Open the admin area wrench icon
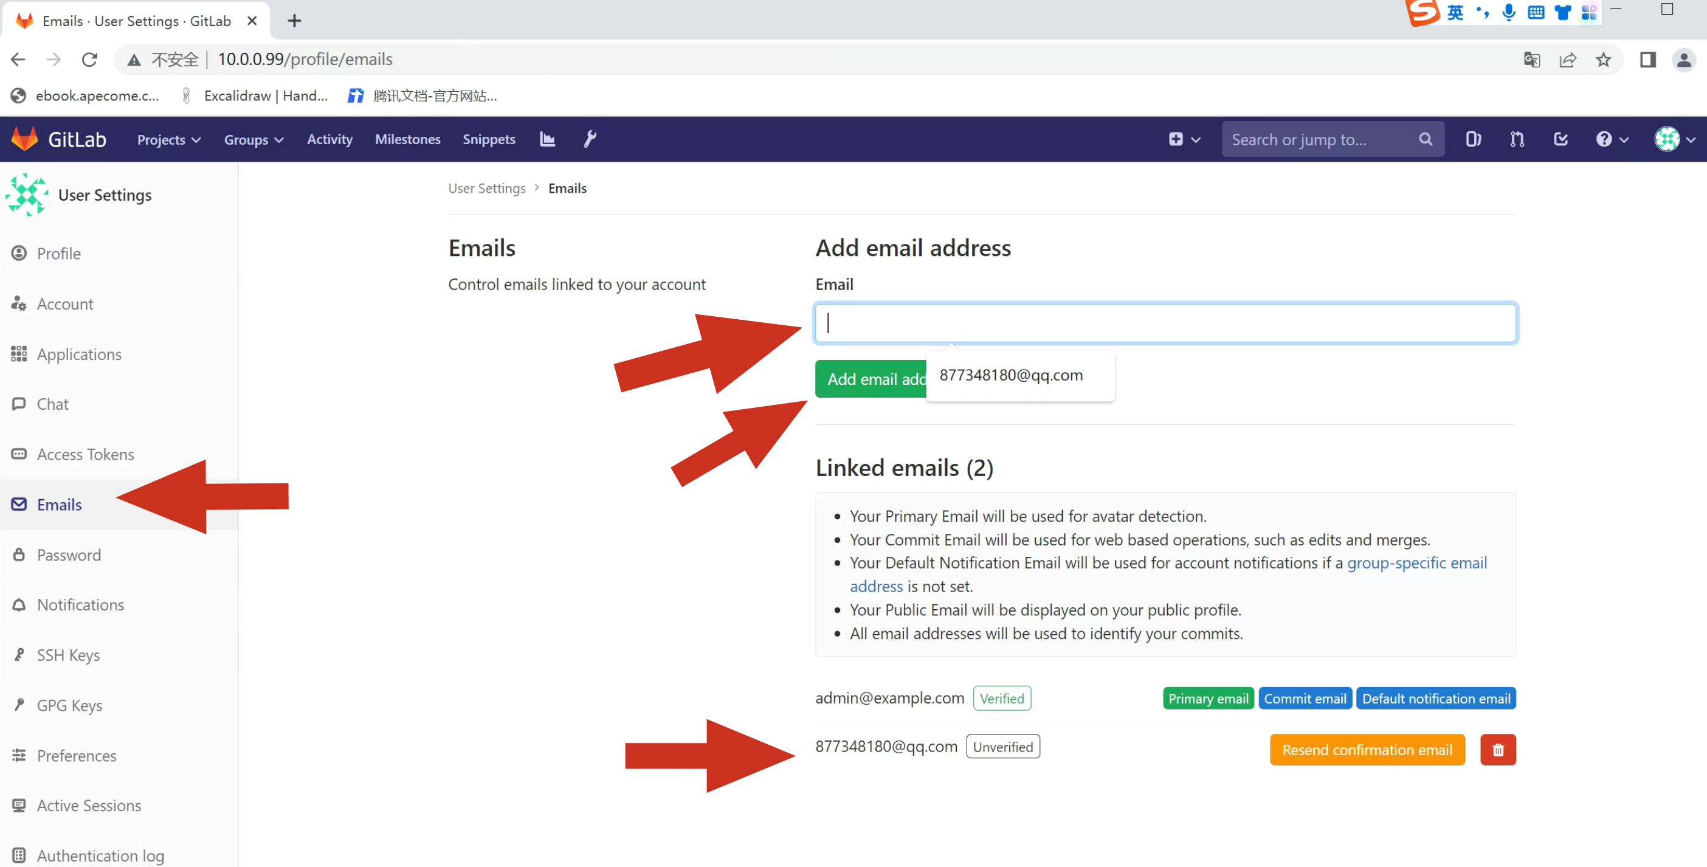Image resolution: width=1707 pixels, height=867 pixels. [589, 139]
